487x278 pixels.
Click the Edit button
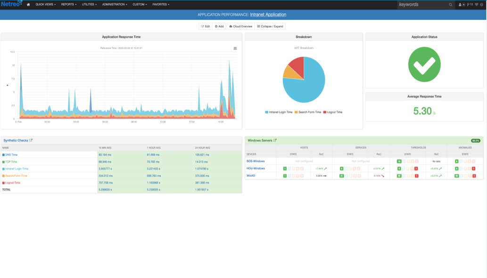(206, 26)
